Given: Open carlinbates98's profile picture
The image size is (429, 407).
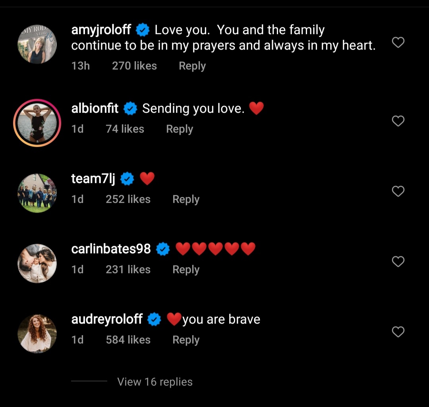Looking at the screenshot, I should (x=37, y=263).
